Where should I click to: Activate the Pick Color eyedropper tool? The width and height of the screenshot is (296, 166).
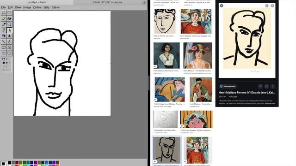click(4, 24)
